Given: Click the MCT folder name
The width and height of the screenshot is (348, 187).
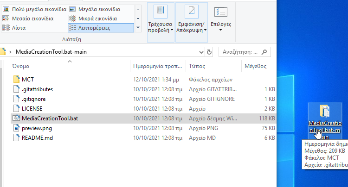Looking at the screenshot, I should (x=28, y=80).
